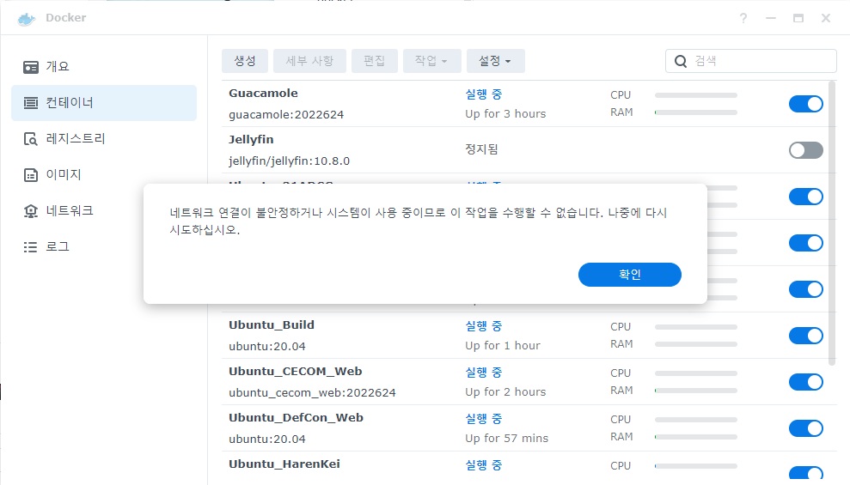Viewport: 850px width, 485px height.
Task: Click the 이미지 image icon in sidebar
Action: [31, 175]
